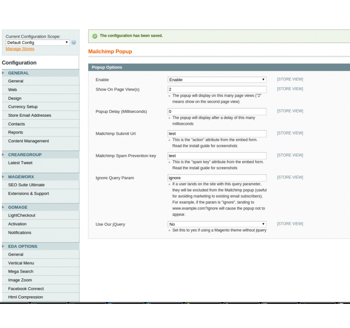Open the Use Our jQuery dropdown
Screen dimensions: 350x328
click(217, 224)
